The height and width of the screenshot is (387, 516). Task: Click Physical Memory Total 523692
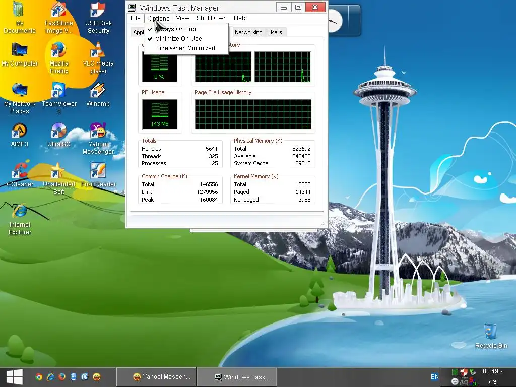point(301,149)
